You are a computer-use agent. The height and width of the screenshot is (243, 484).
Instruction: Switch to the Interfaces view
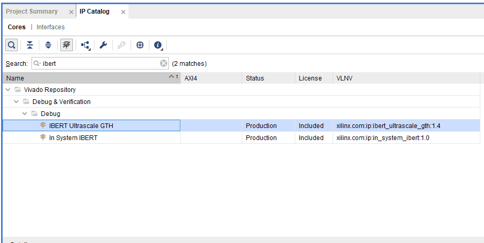tap(51, 27)
